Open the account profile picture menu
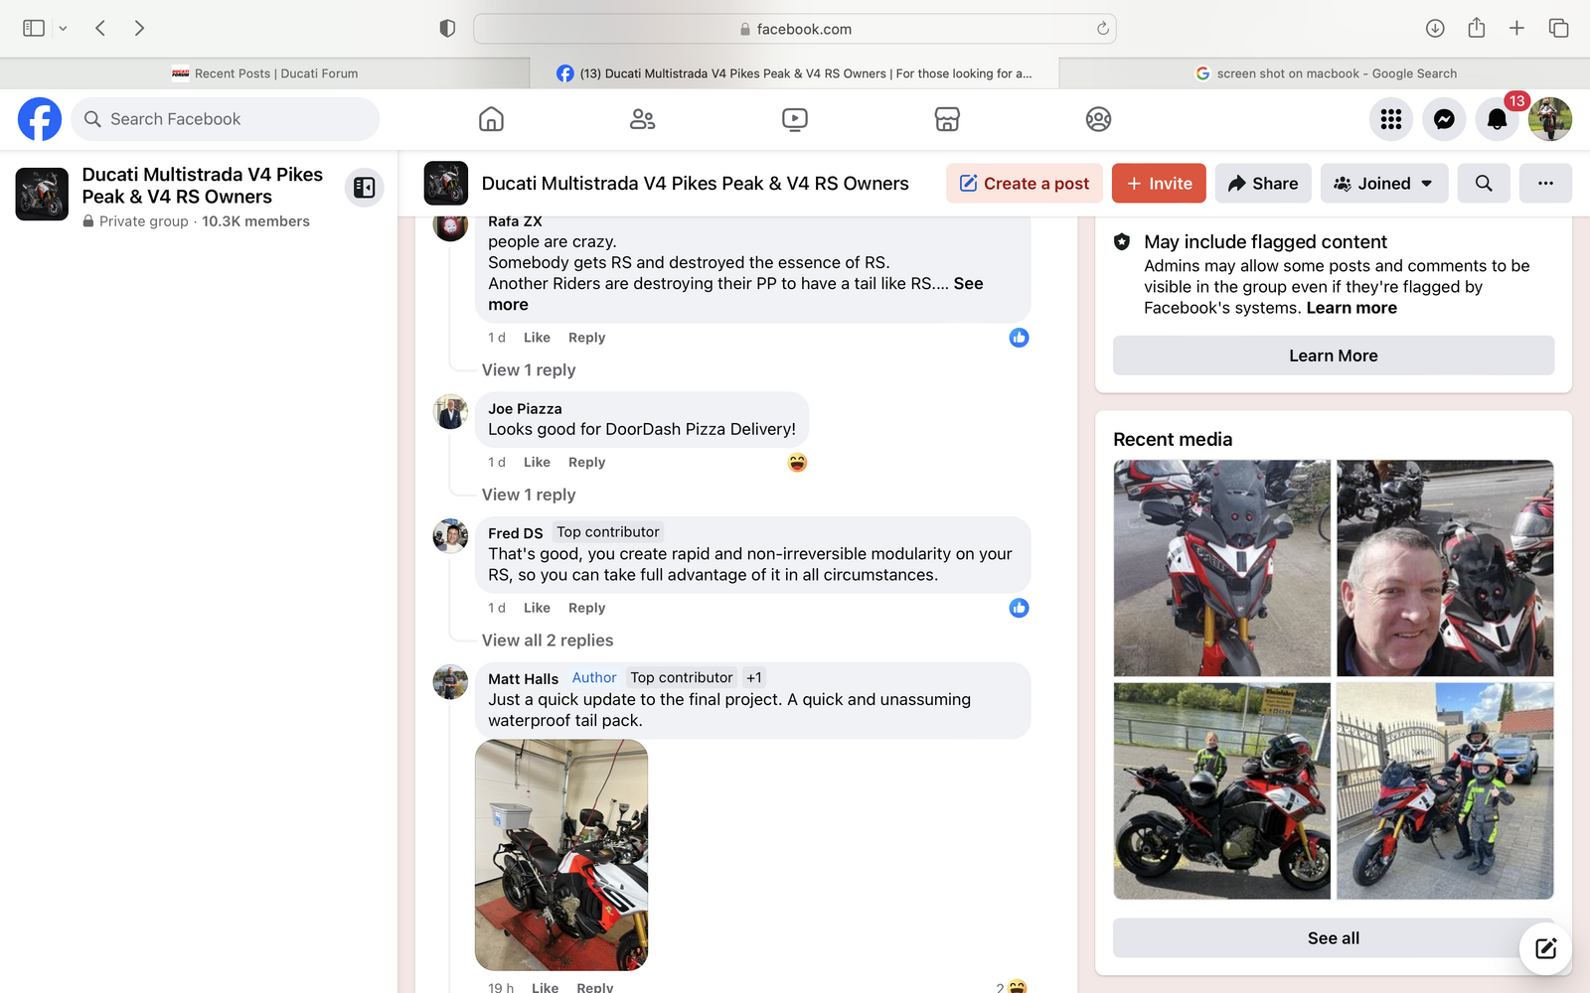 click(1550, 119)
